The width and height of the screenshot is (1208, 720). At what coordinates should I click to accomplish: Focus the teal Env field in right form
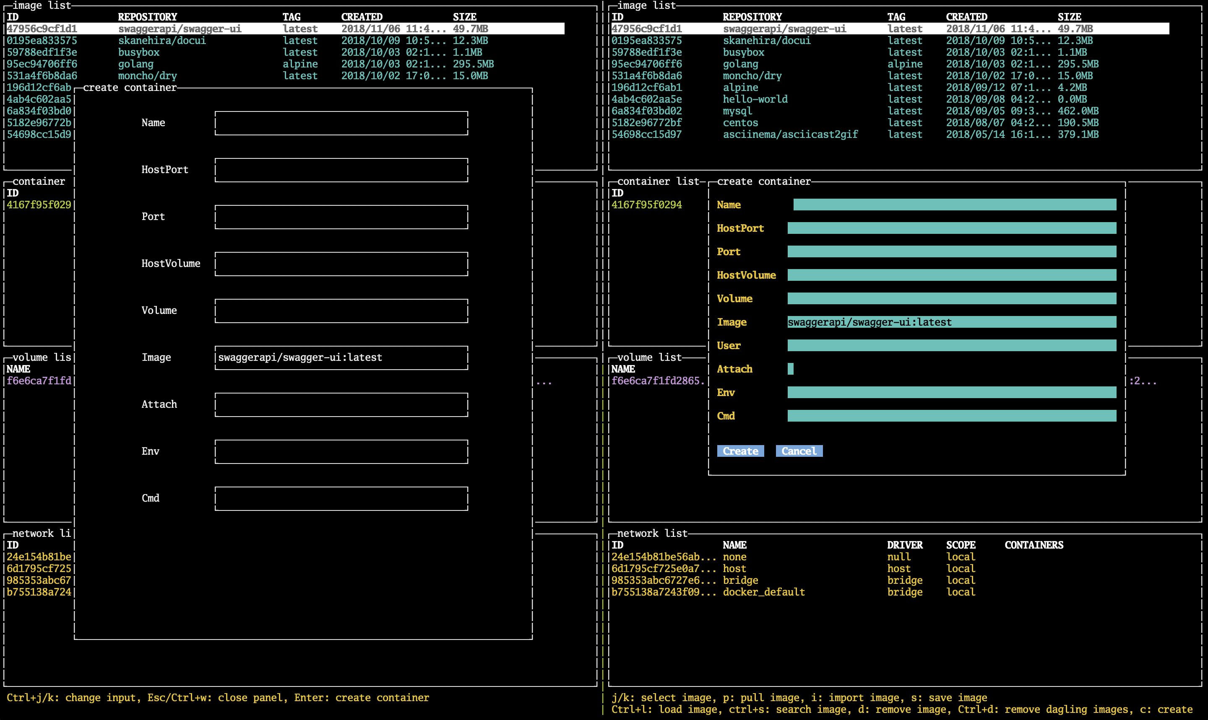click(x=952, y=393)
